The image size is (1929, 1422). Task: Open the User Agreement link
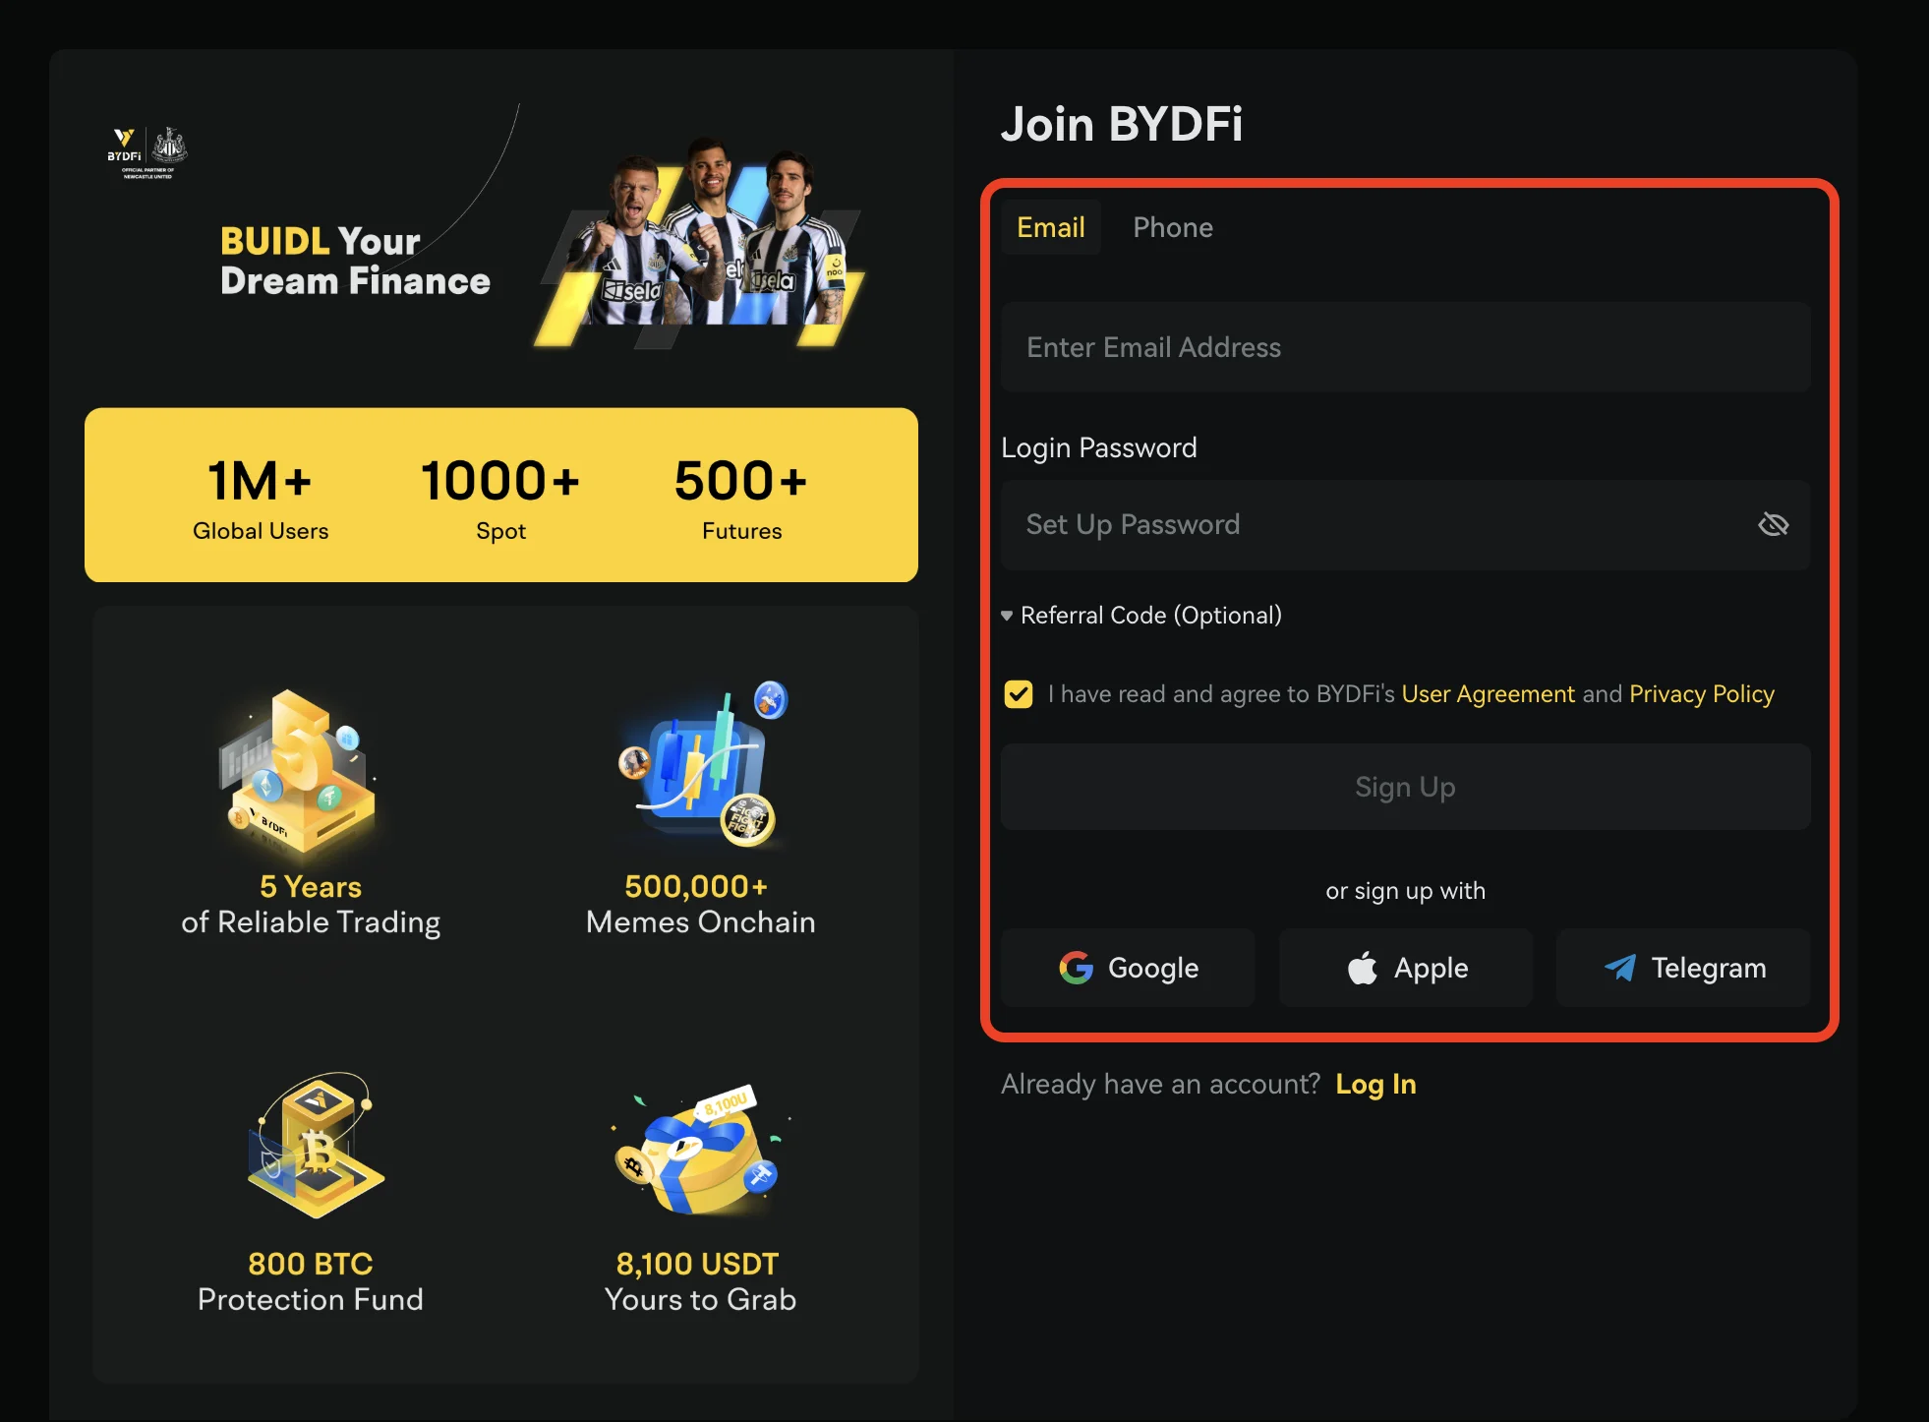[1488, 694]
